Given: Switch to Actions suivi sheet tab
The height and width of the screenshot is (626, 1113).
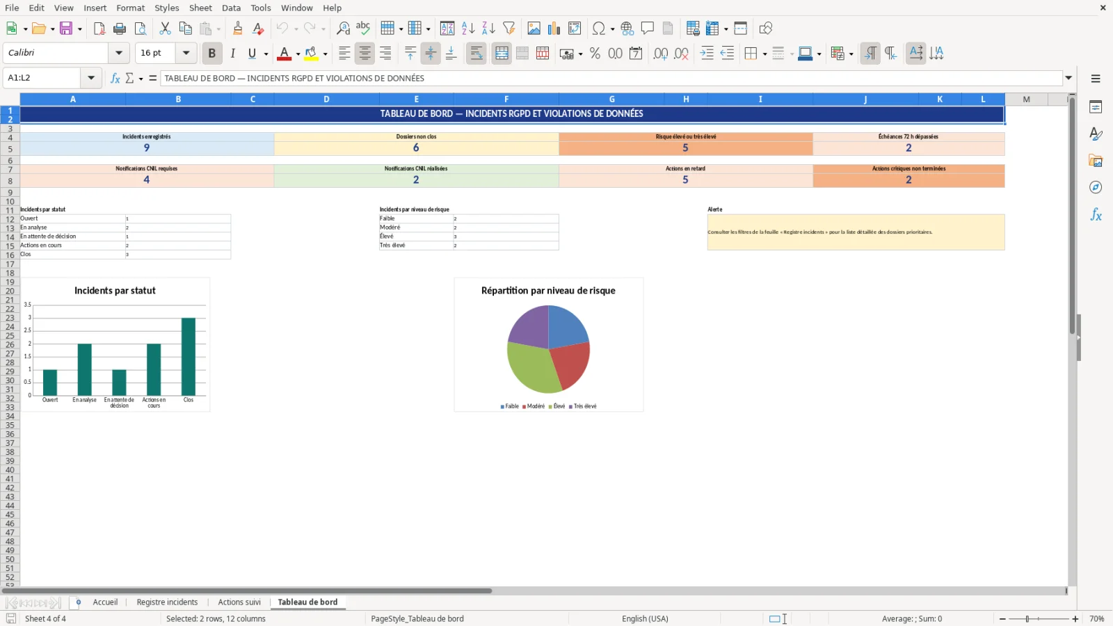Looking at the screenshot, I should point(239,602).
